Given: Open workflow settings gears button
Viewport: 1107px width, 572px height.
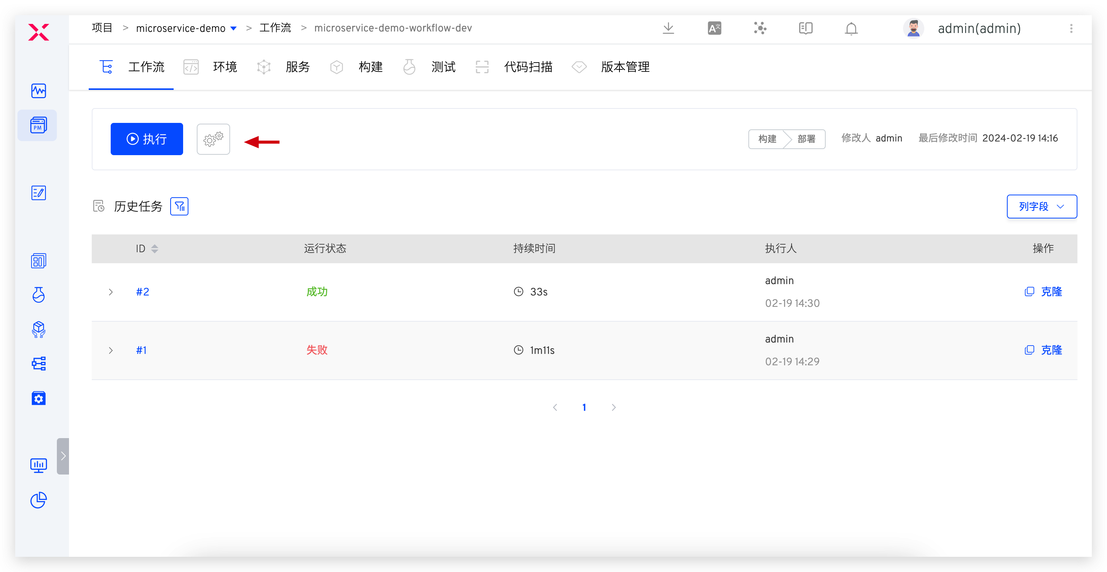Looking at the screenshot, I should pos(213,139).
